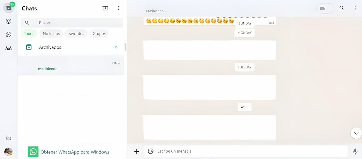Viewport: 362px width, 159px height.
Task: Start a new chat
Action: tap(105, 8)
